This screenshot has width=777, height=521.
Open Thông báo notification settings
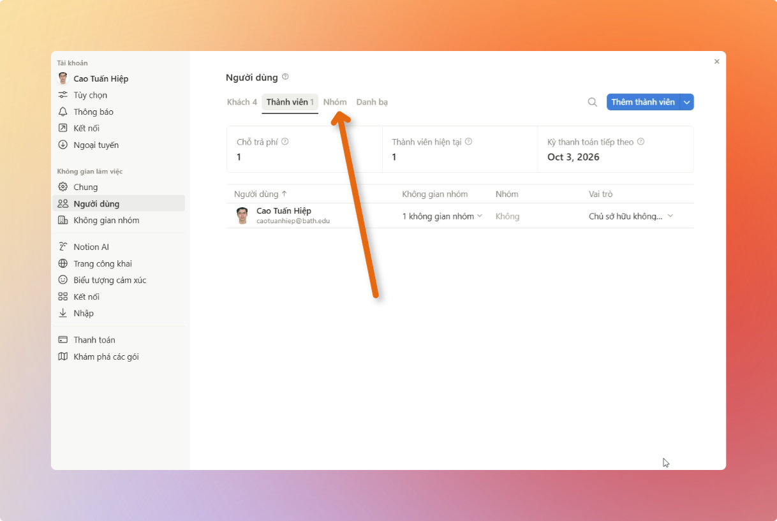click(x=93, y=112)
